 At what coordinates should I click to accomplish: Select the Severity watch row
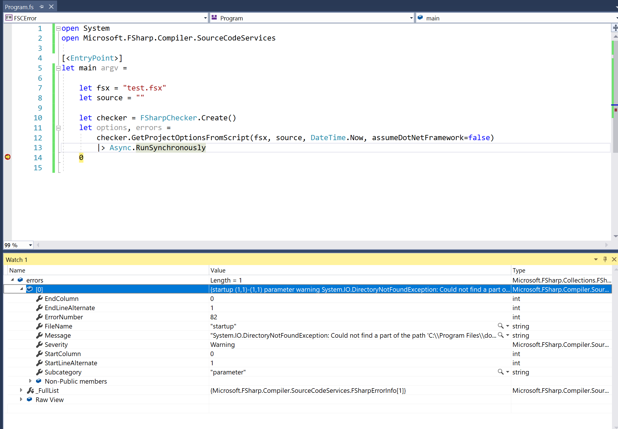point(310,345)
